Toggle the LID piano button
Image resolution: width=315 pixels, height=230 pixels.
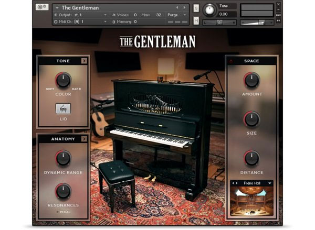[x=63, y=108]
